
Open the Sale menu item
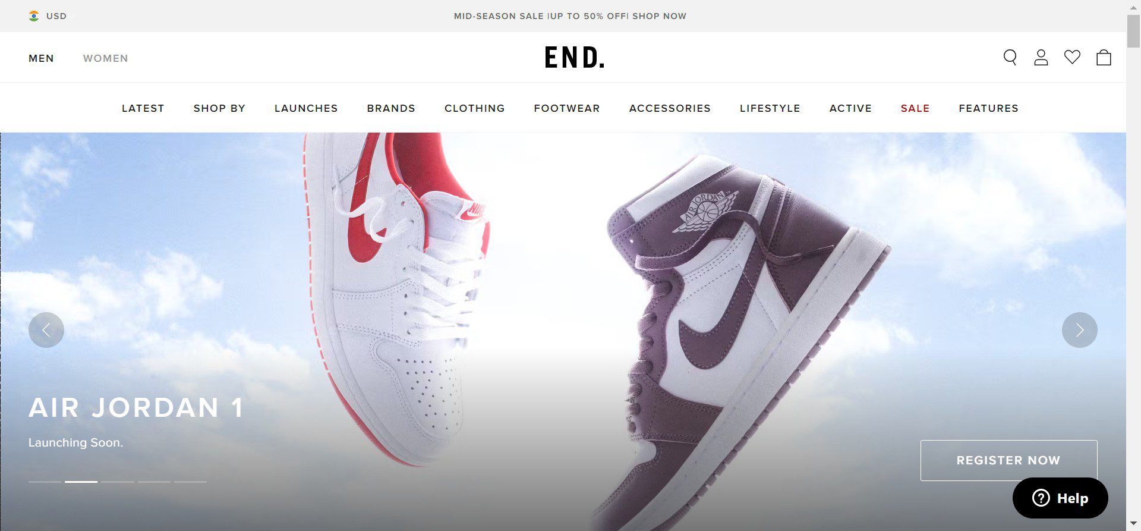pyautogui.click(x=915, y=108)
